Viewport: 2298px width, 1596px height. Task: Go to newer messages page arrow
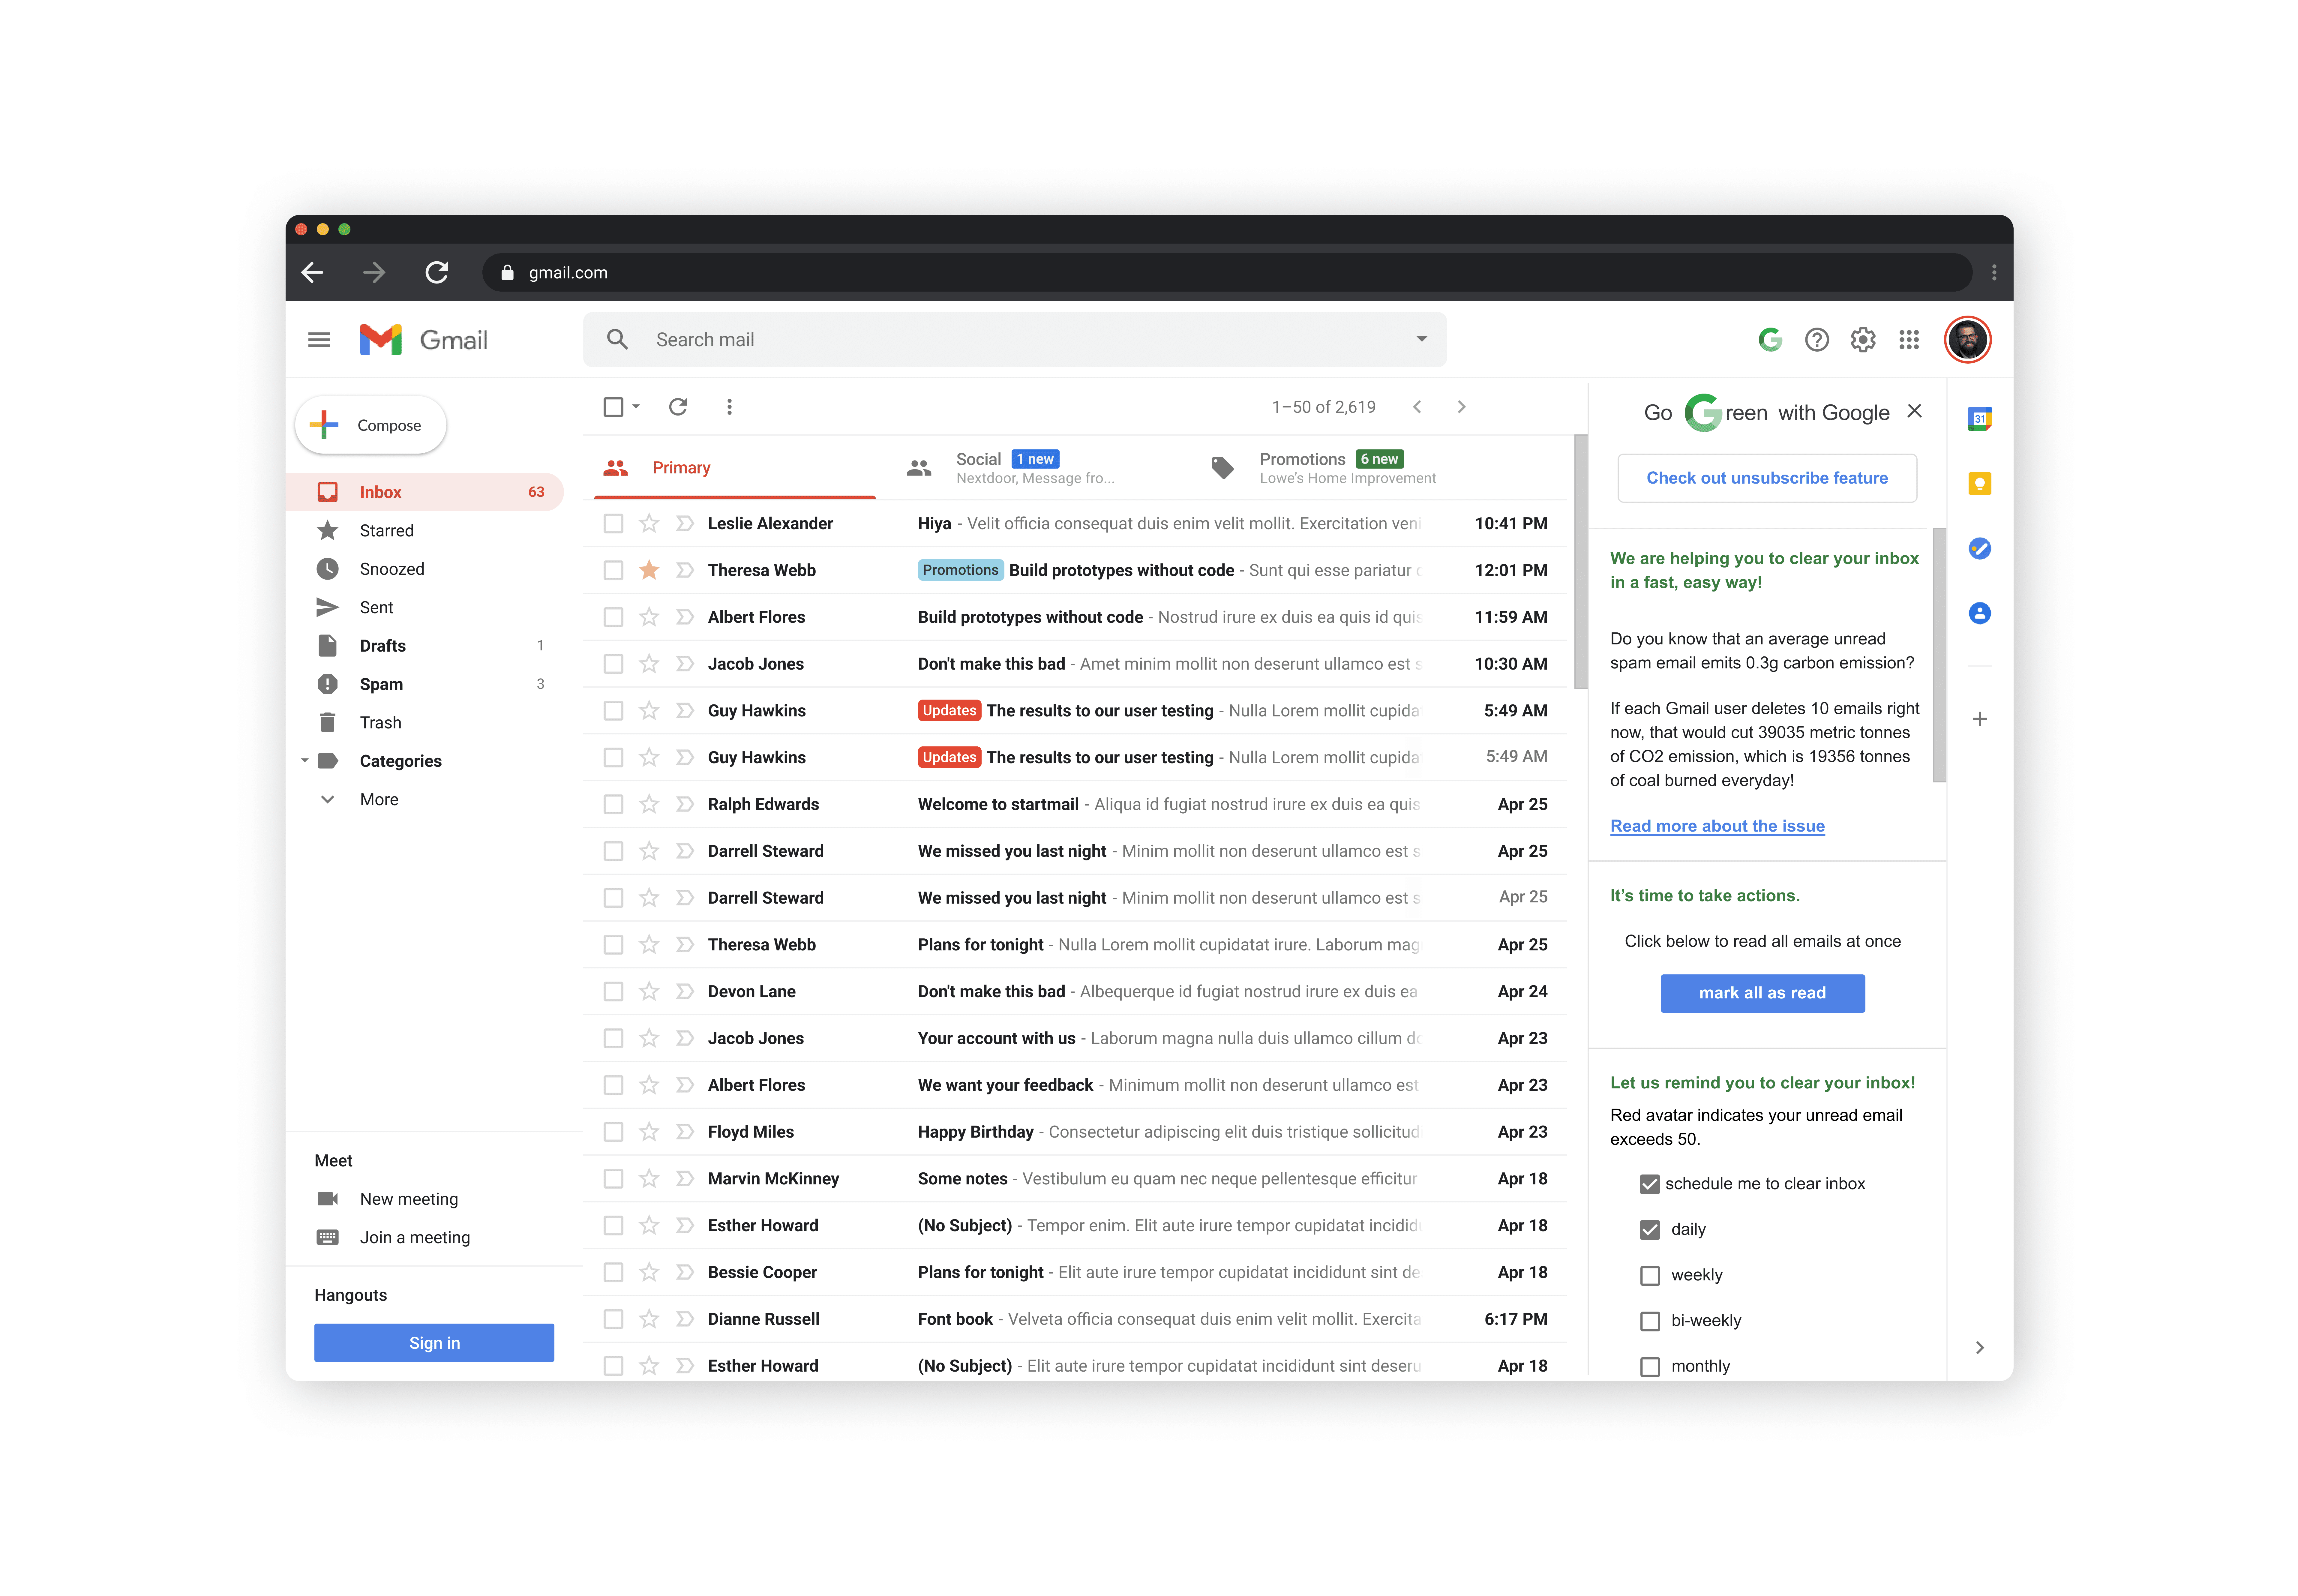[1417, 407]
